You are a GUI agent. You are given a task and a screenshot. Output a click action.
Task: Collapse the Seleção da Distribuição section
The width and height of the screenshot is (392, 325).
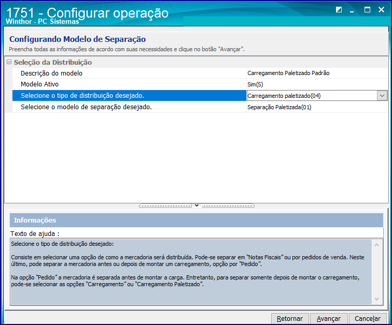pos(9,62)
